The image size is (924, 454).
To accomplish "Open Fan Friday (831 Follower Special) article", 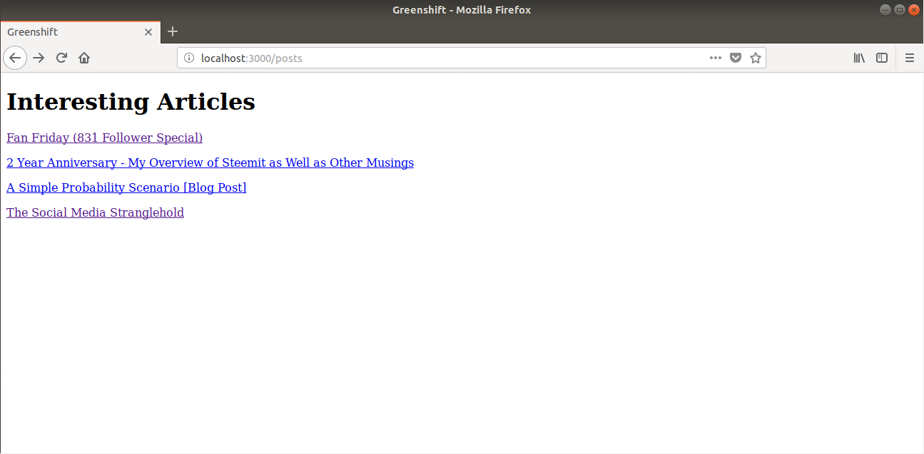I will coord(104,138).
